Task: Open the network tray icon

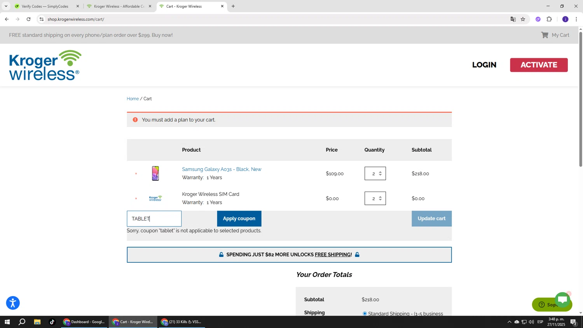Action: point(524,322)
